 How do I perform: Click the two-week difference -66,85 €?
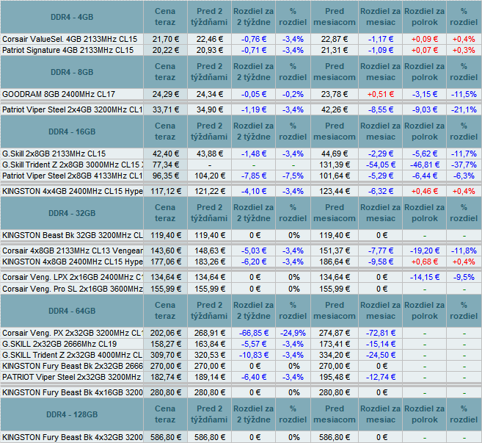[254, 333]
